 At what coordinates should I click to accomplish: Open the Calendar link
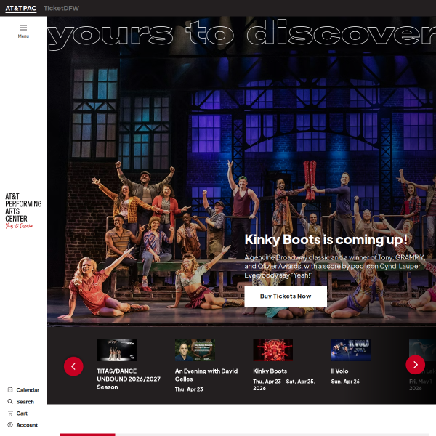28,390
